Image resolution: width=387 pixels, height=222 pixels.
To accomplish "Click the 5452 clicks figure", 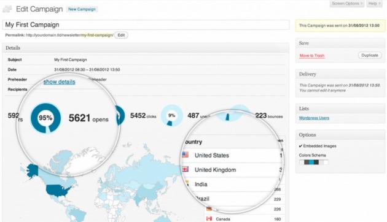I will (143, 115).
